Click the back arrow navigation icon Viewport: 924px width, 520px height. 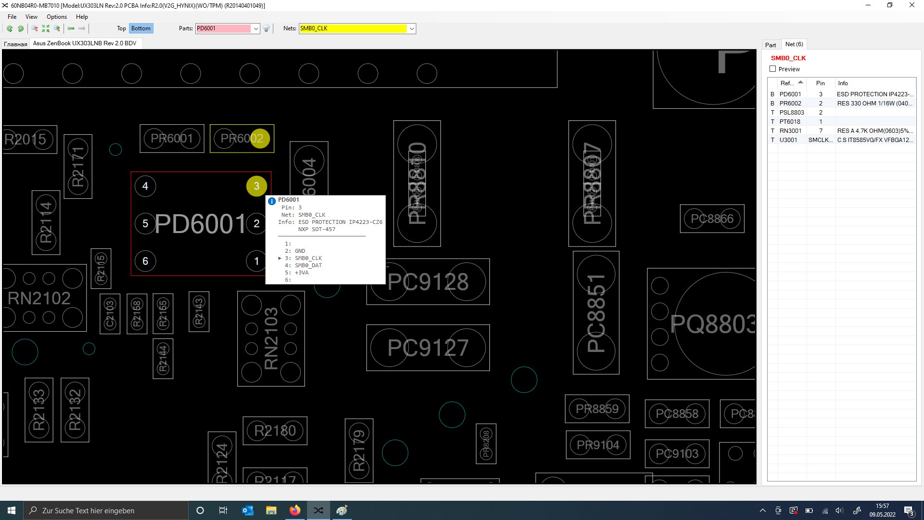click(71, 28)
